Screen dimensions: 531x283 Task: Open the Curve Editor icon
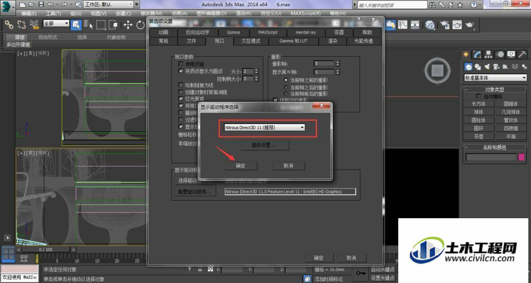click(402, 25)
